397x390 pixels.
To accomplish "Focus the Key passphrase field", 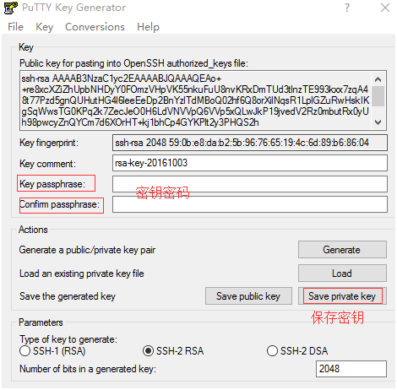I will tap(250, 184).
